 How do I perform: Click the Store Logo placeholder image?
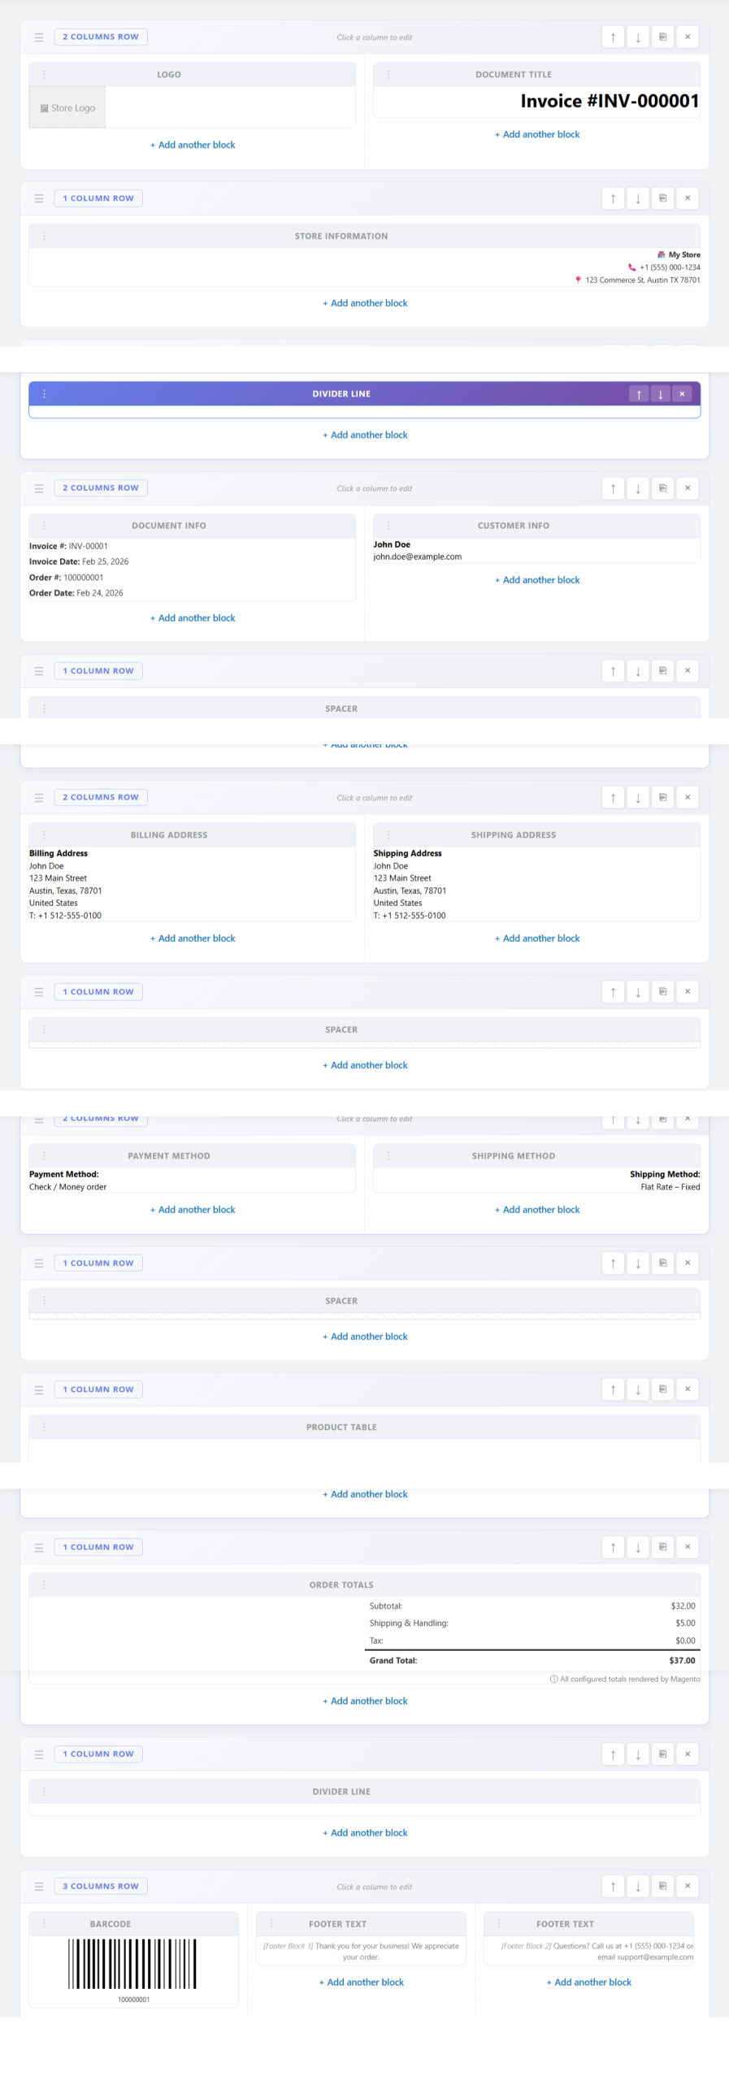pyautogui.click(x=67, y=107)
